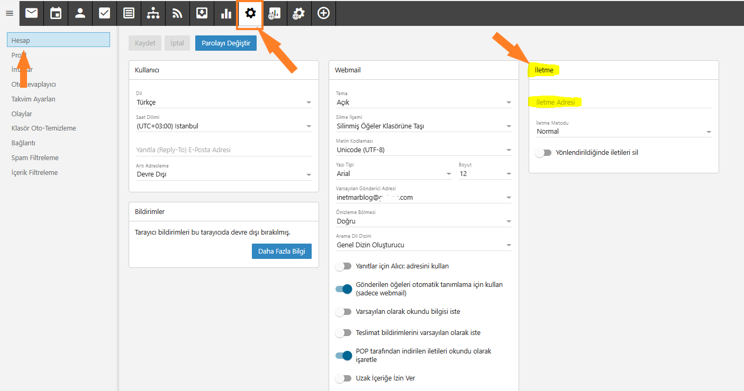Select Spam Filtreleme in the sidebar
Image resolution: width=744 pixels, height=391 pixels.
click(x=35, y=158)
